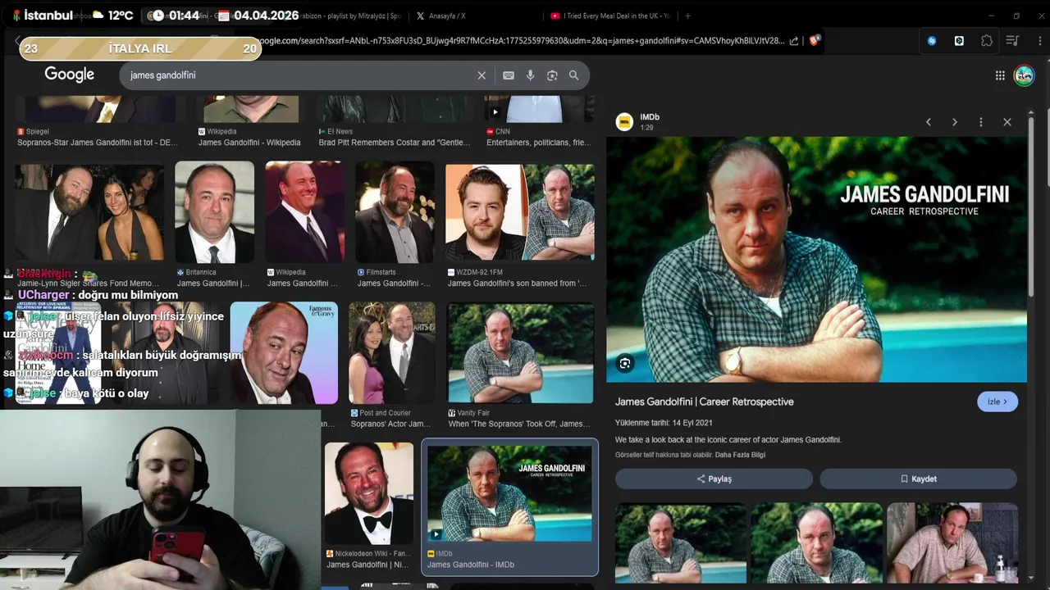Open the three-dot options in the image preview
This screenshot has height=590, width=1050.
[x=981, y=122]
